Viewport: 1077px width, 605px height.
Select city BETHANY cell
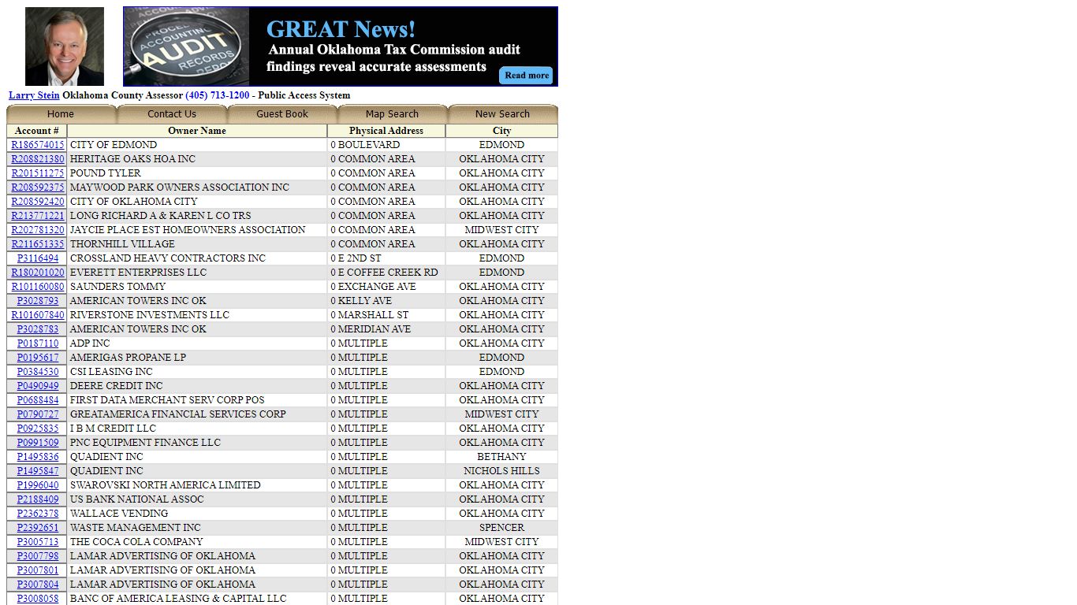[501, 457]
